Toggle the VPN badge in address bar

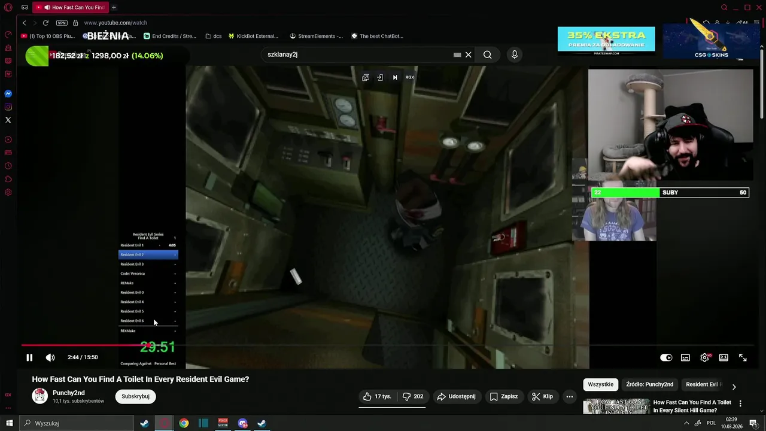tap(62, 23)
